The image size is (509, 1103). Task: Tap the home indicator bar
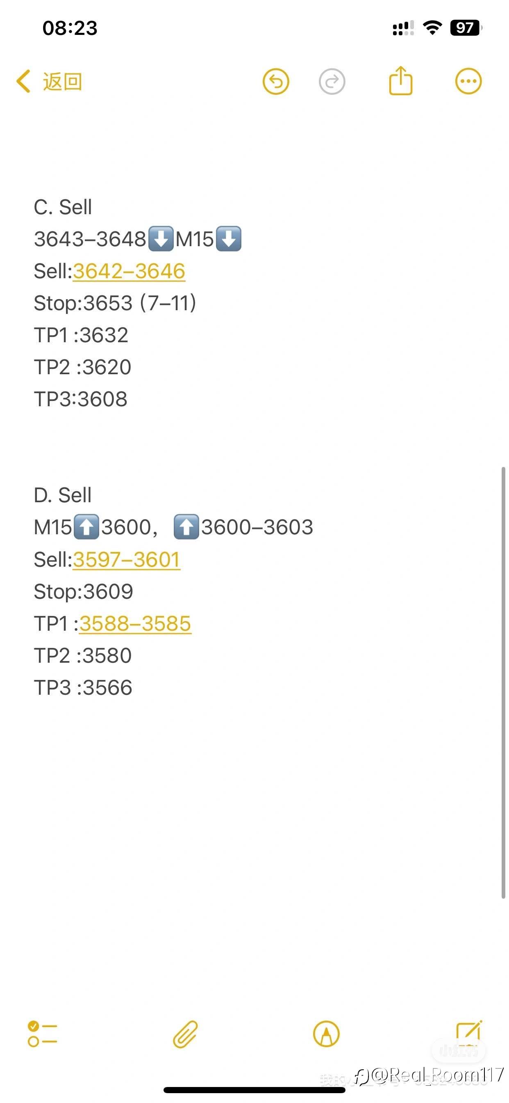[254, 1090]
